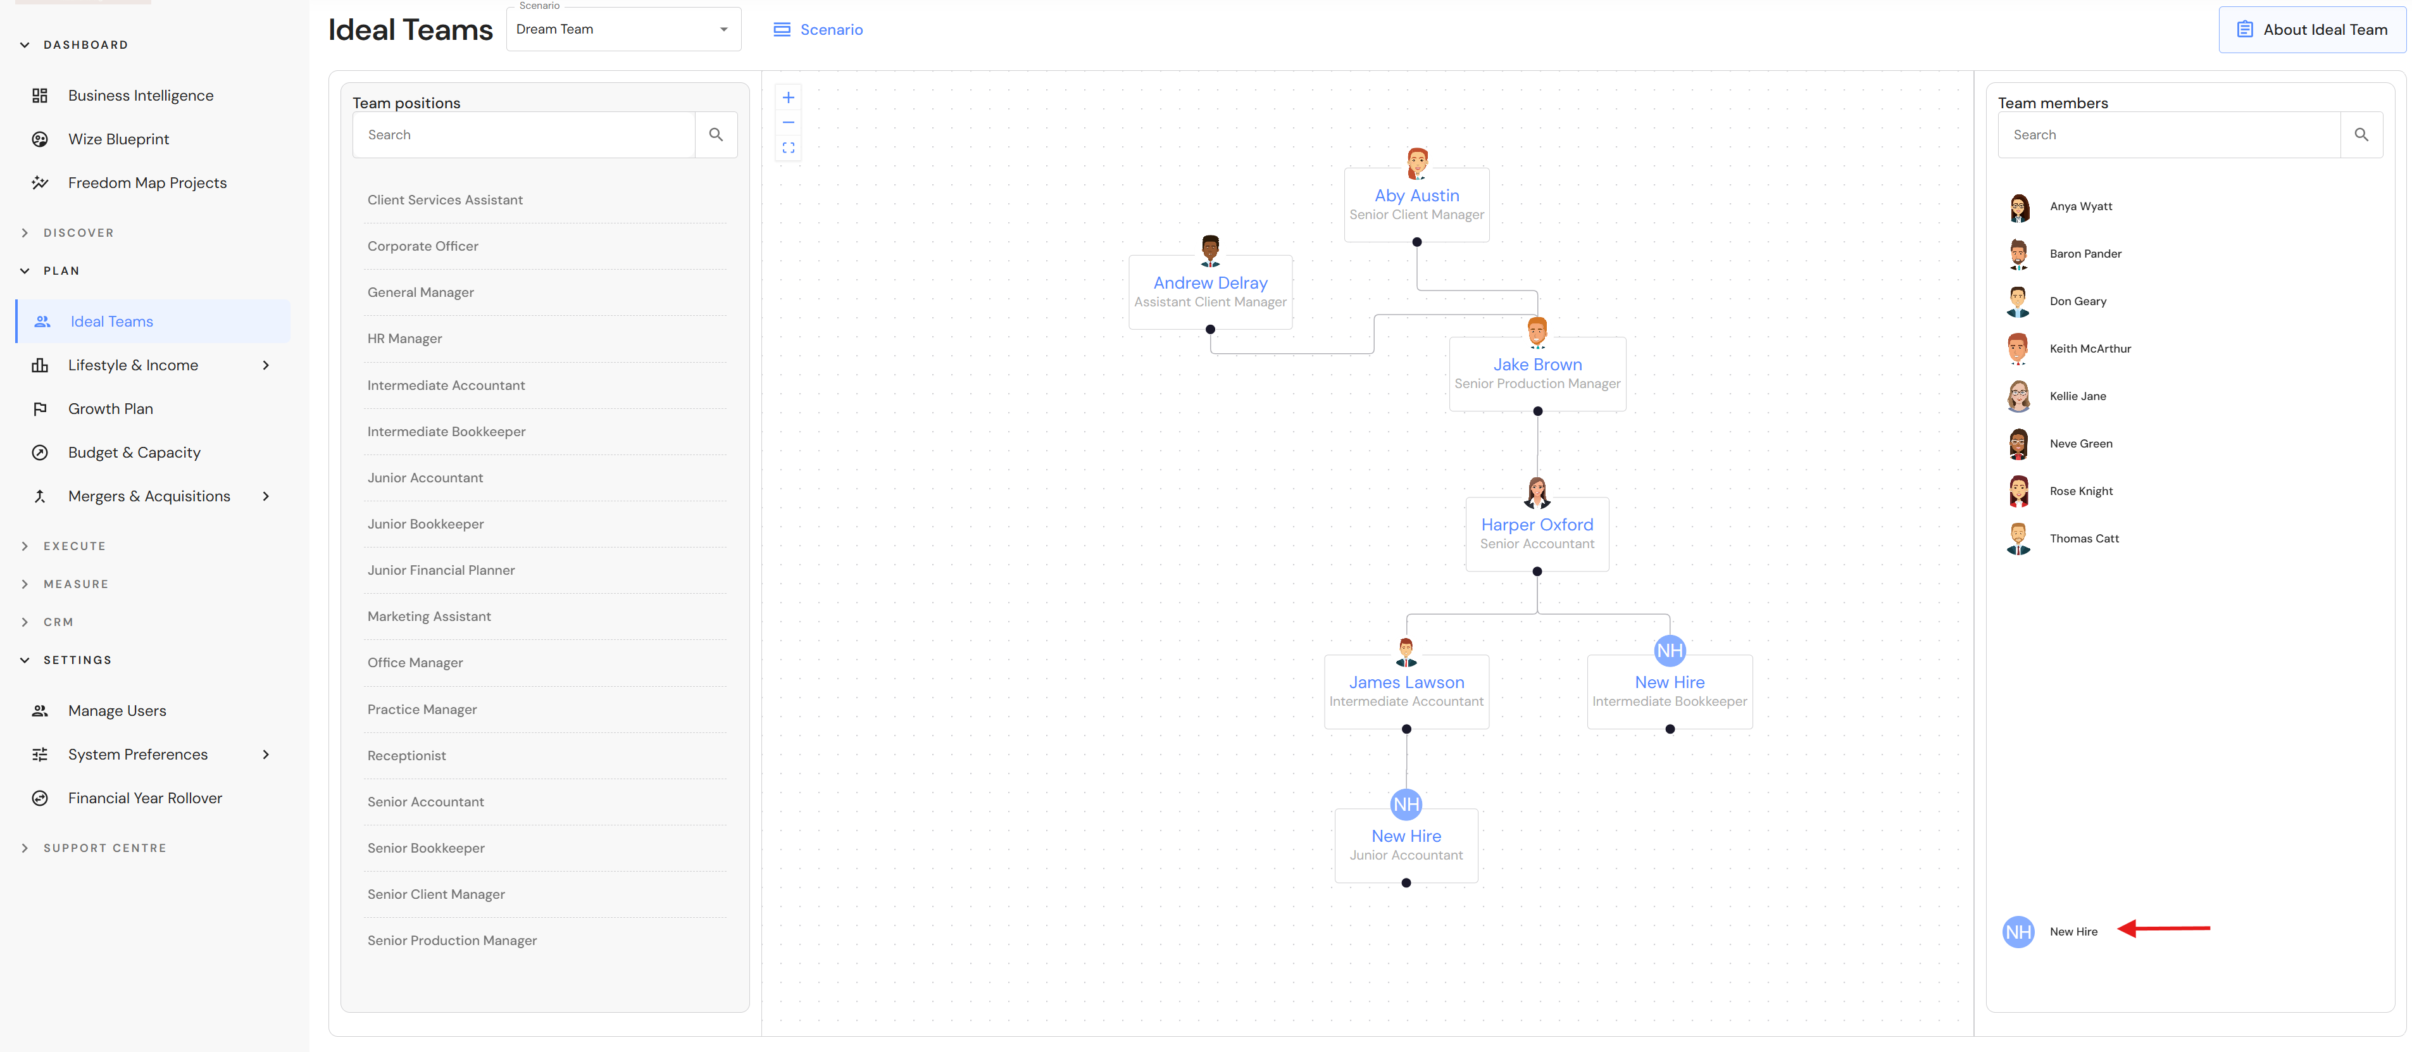The image size is (2412, 1052).
Task: Click the zoom in plus icon
Action: tap(789, 97)
